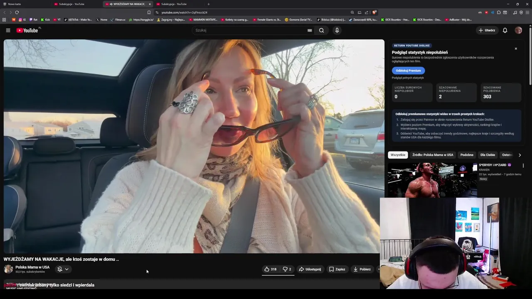The height and width of the screenshot is (299, 532).
Task: Click the Szacowane polubienia 303 stat
Action: [x=500, y=92]
